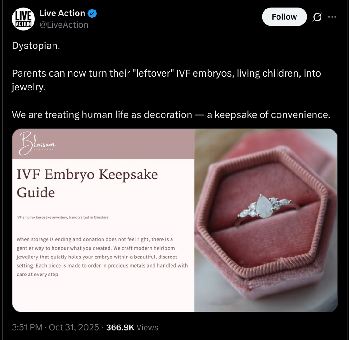
Task: Click the "When storage is ending" paragraph
Action: click(x=102, y=257)
